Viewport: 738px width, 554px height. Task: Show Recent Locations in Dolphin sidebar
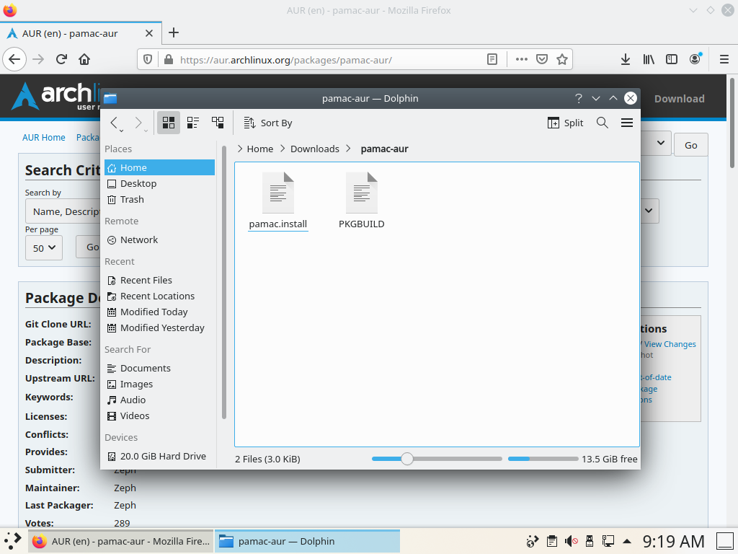[x=159, y=296]
